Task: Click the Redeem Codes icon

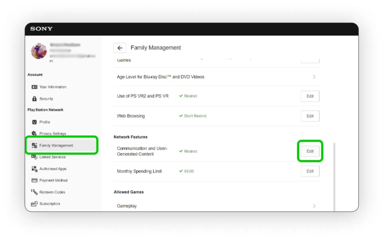Action: tap(34, 192)
